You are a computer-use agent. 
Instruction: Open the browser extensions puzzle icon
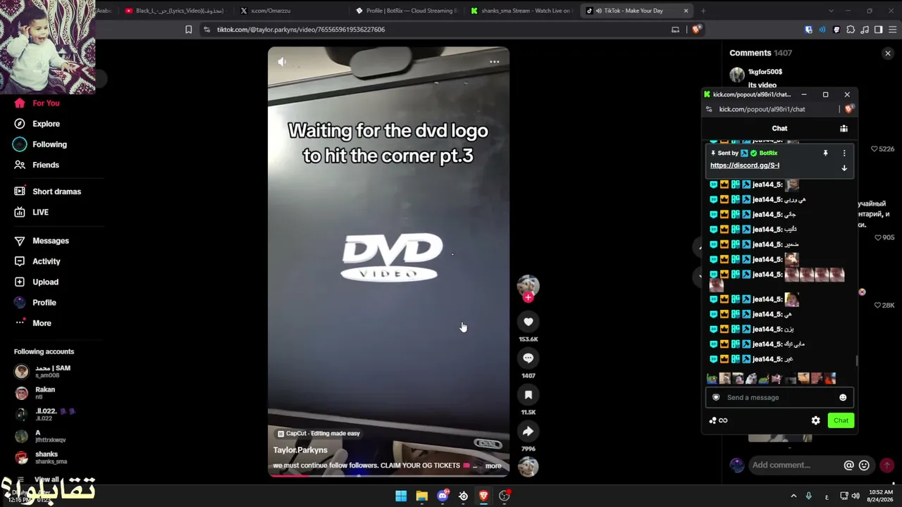point(851,30)
